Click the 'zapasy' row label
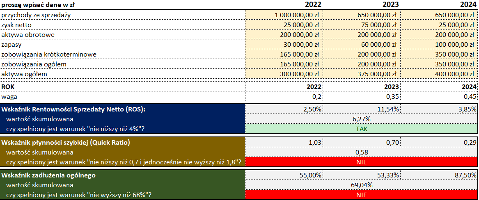The width and height of the screenshot is (479, 200). (11, 45)
